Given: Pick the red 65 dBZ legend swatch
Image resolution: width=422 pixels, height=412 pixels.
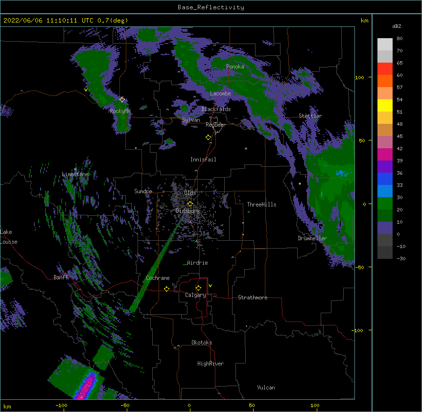Looking at the screenshot, I should pyautogui.click(x=385, y=69).
